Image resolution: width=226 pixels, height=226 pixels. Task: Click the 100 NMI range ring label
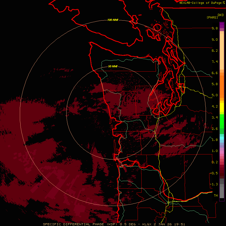113,20
